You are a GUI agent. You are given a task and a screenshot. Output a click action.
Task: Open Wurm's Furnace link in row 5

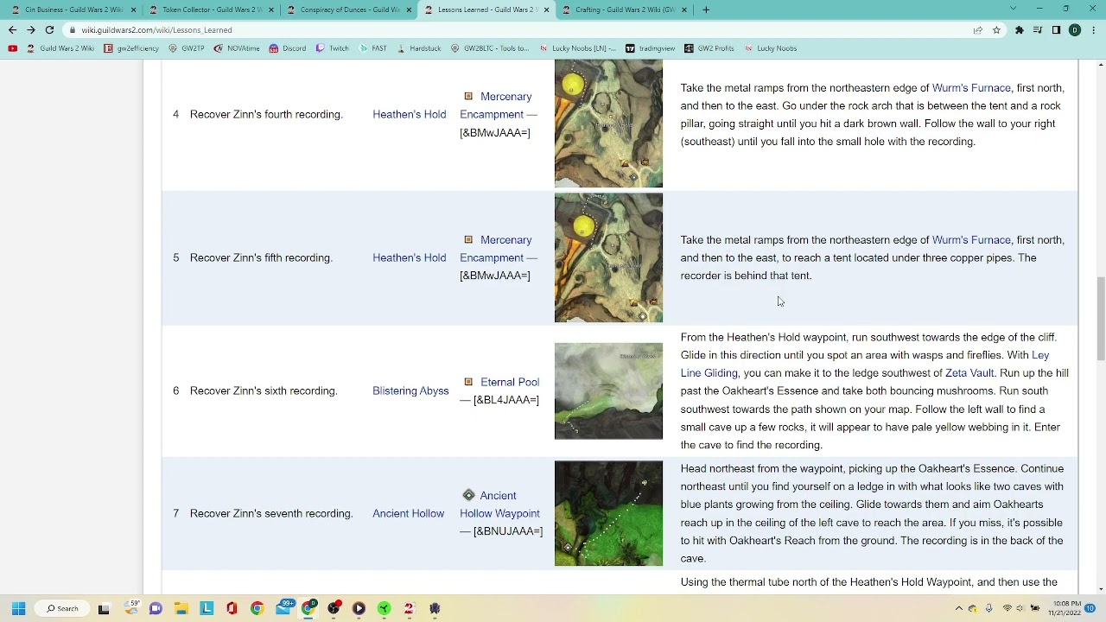[971, 240]
